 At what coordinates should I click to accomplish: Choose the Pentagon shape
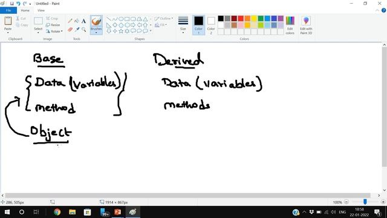coord(121,25)
